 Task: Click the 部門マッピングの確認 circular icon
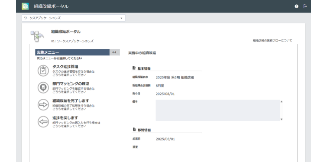(x=43, y=87)
